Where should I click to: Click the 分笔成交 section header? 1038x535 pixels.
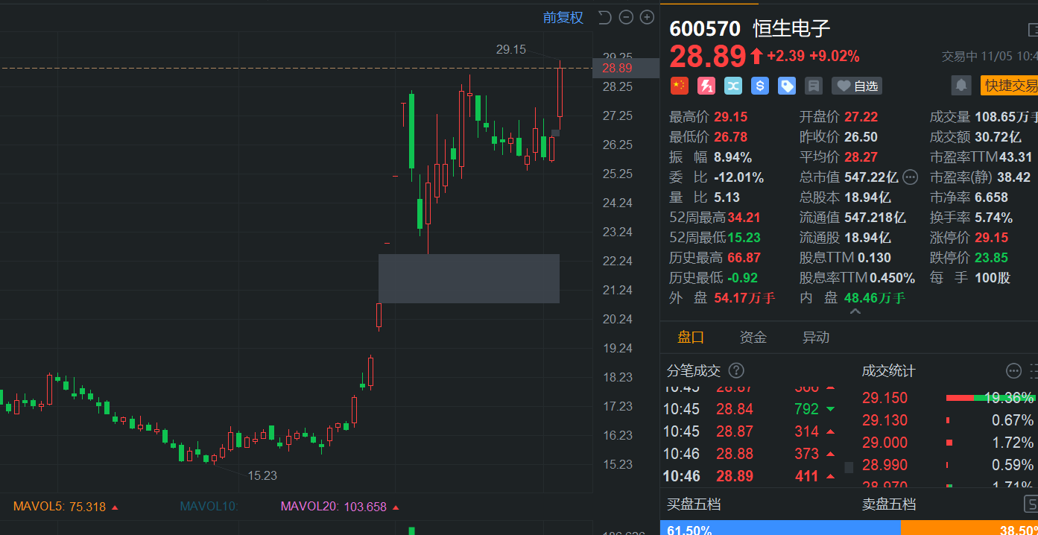tap(694, 370)
